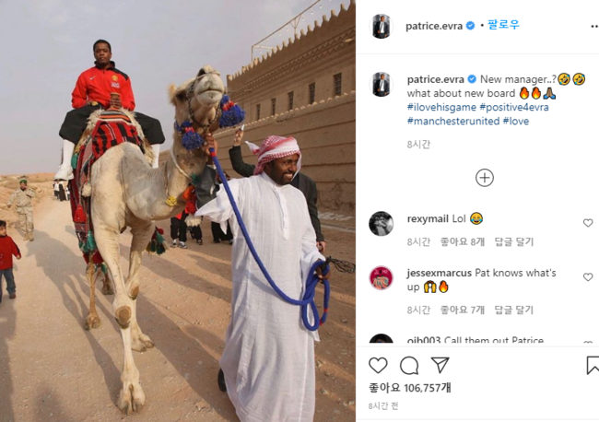Open the camel photo of the post
The width and height of the screenshot is (599, 422).
[x=178, y=211]
